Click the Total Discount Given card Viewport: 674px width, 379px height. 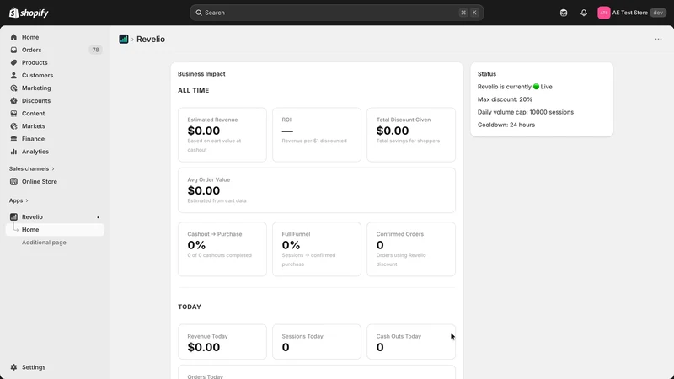pos(411,135)
